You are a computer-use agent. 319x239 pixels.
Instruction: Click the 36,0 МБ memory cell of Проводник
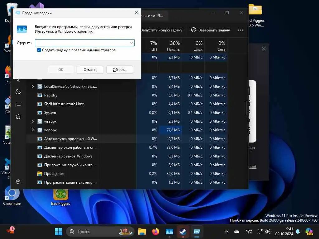170,174
